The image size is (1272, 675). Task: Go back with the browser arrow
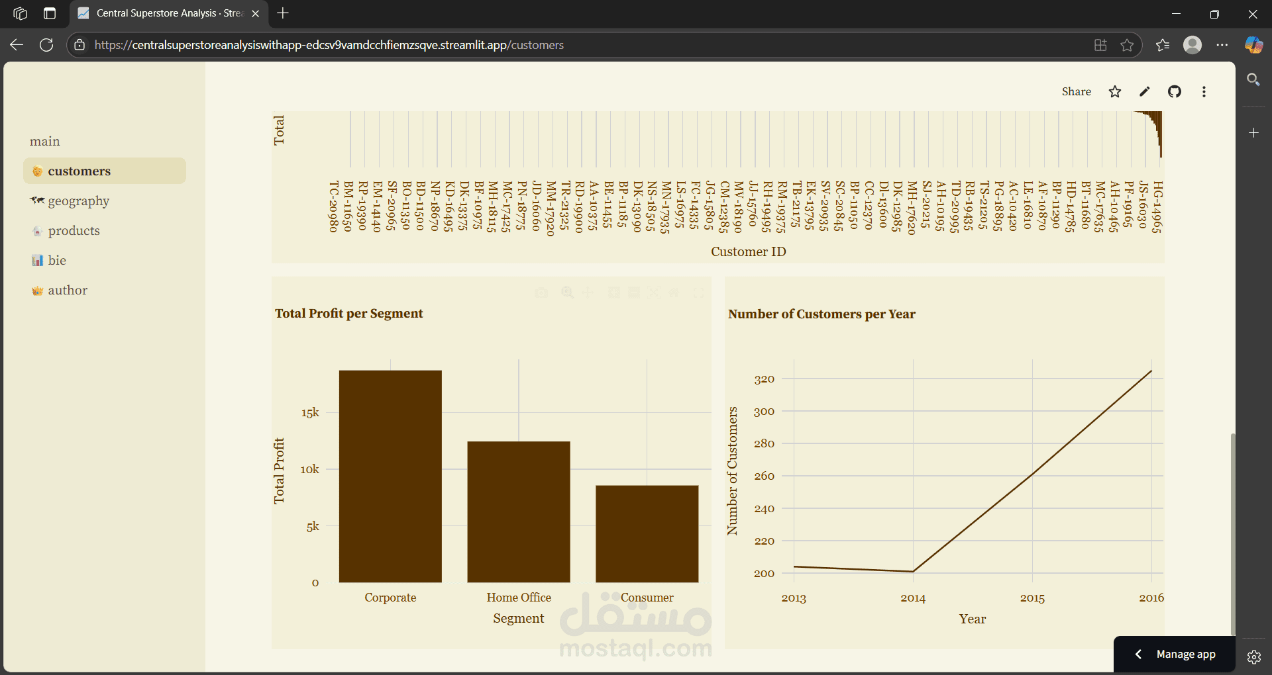pyautogui.click(x=17, y=45)
